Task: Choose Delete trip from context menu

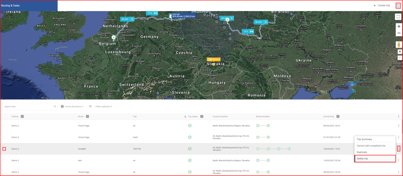Action: [x=375, y=159]
